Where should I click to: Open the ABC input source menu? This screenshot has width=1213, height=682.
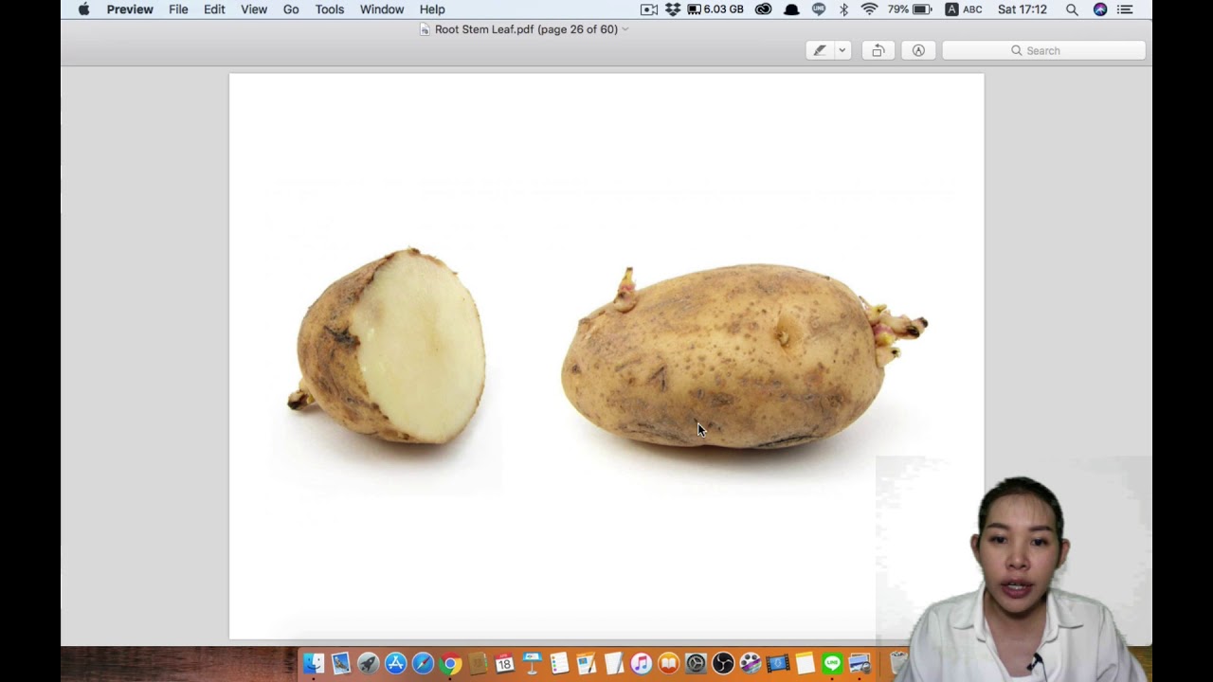pos(964,9)
